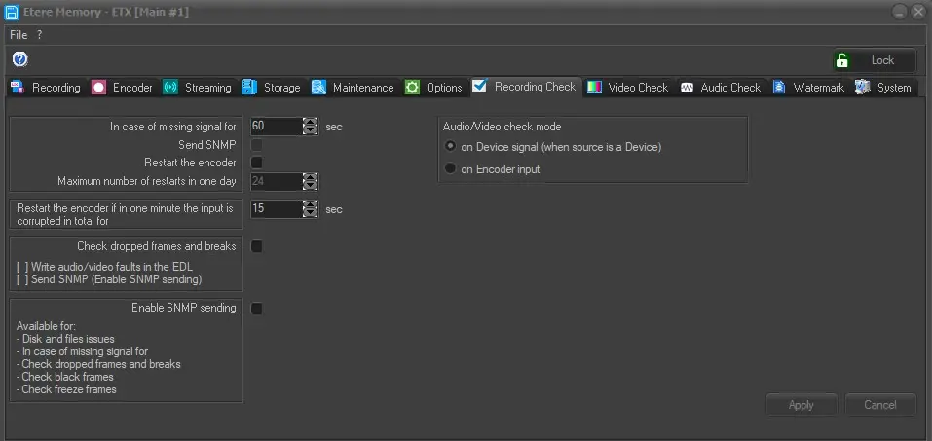Click the Watermark tab icon
This screenshot has height=441, width=932.
(x=779, y=88)
